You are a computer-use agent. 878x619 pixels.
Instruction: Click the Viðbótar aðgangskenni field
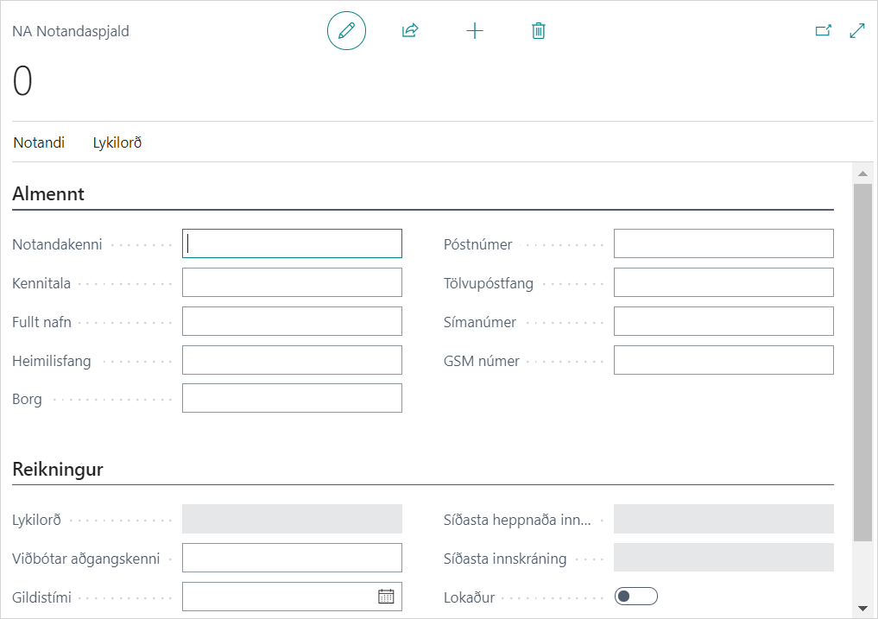click(x=292, y=558)
